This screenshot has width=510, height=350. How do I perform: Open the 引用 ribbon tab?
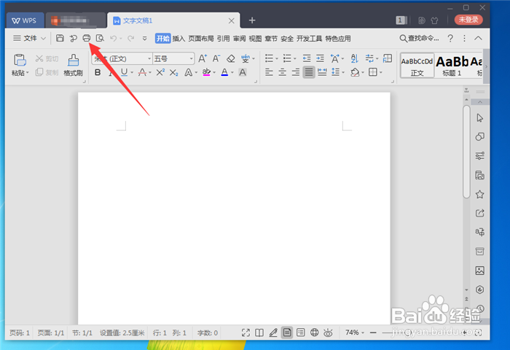tap(223, 39)
